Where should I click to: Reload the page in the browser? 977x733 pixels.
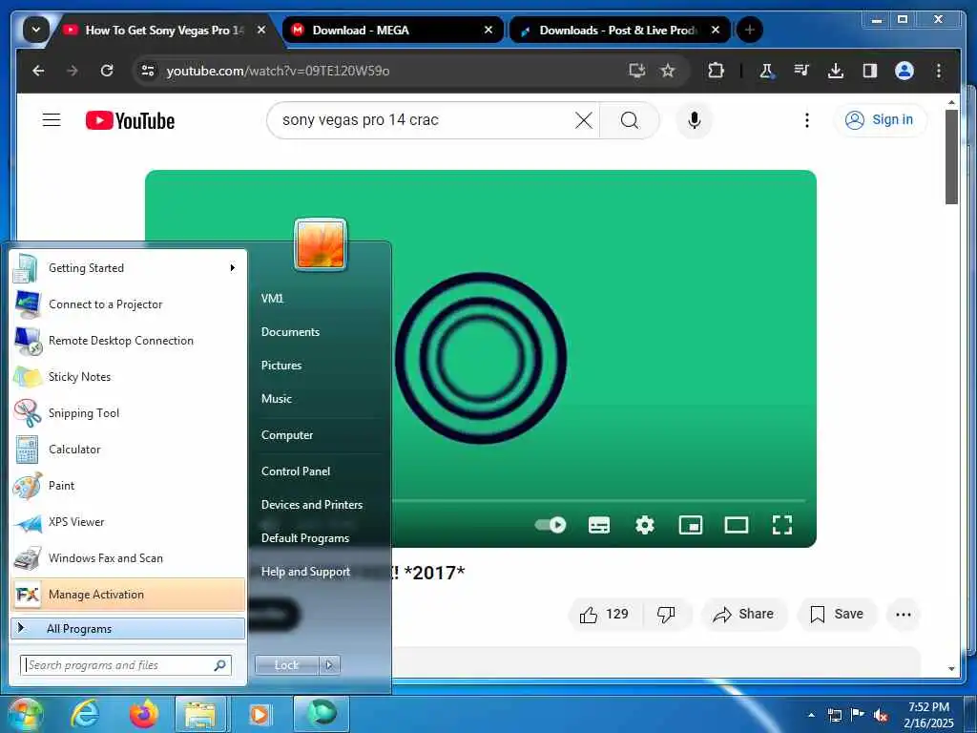click(x=107, y=71)
